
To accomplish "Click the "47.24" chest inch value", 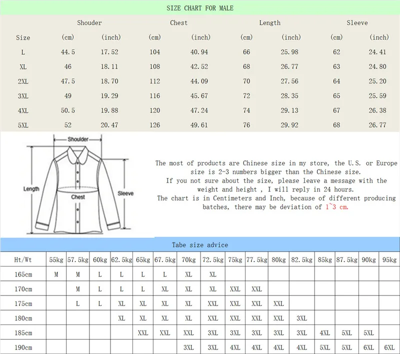I will click(x=199, y=110).
